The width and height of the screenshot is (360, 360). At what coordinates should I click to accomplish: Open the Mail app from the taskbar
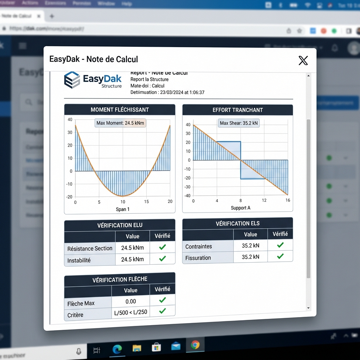pos(176,346)
